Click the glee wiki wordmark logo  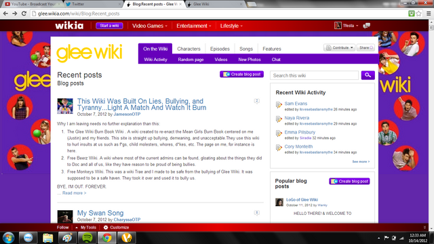tap(89, 53)
